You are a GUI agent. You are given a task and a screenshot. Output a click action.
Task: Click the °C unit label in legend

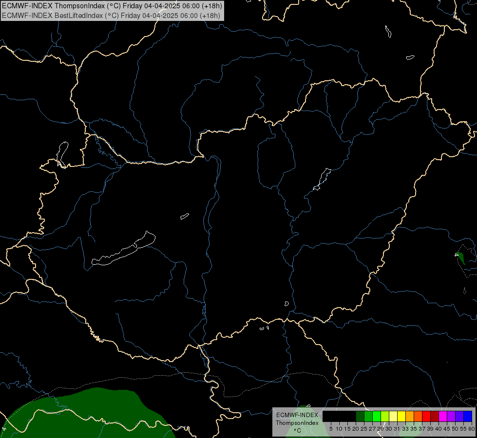[x=298, y=431]
